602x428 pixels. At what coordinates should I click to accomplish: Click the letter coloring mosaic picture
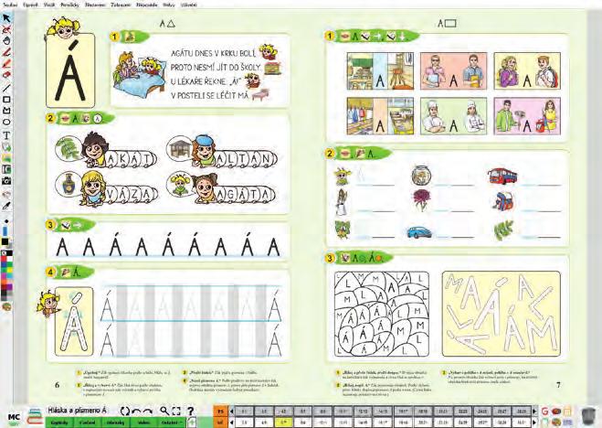(382, 314)
